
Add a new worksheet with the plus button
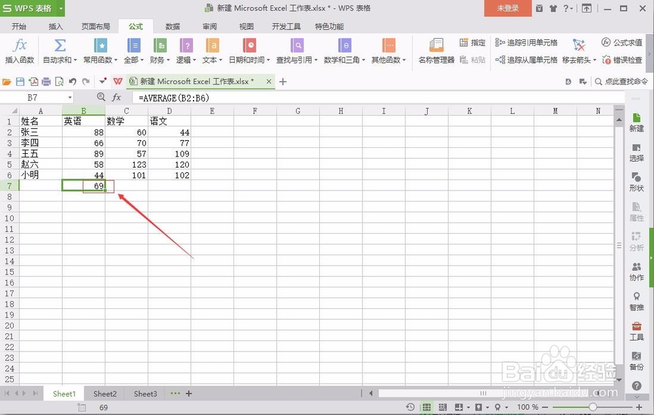(188, 393)
